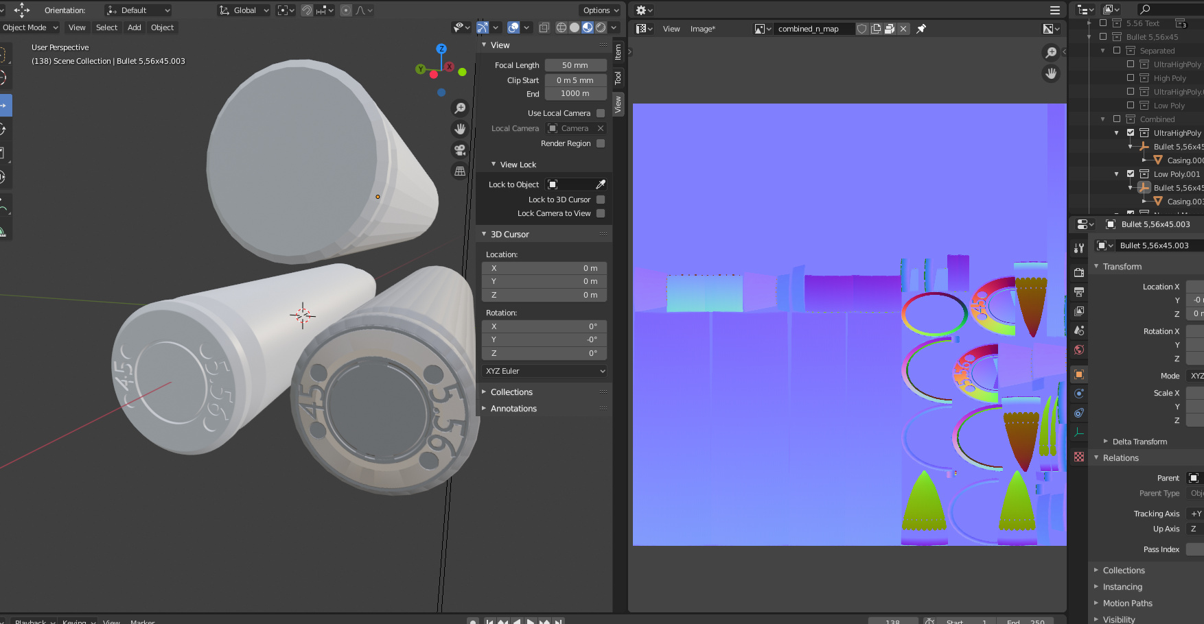Open the Object Constraints properties tab icon
The image size is (1204, 624).
tap(1079, 413)
